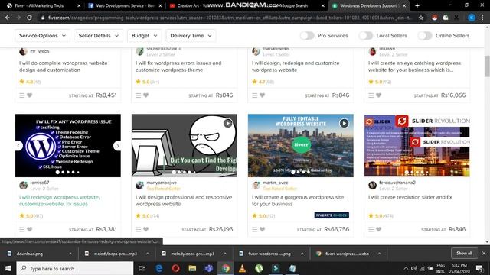The image size is (490, 275).
Task: Play the video on the Fully Editable WordPress gig
Action: tap(344, 123)
